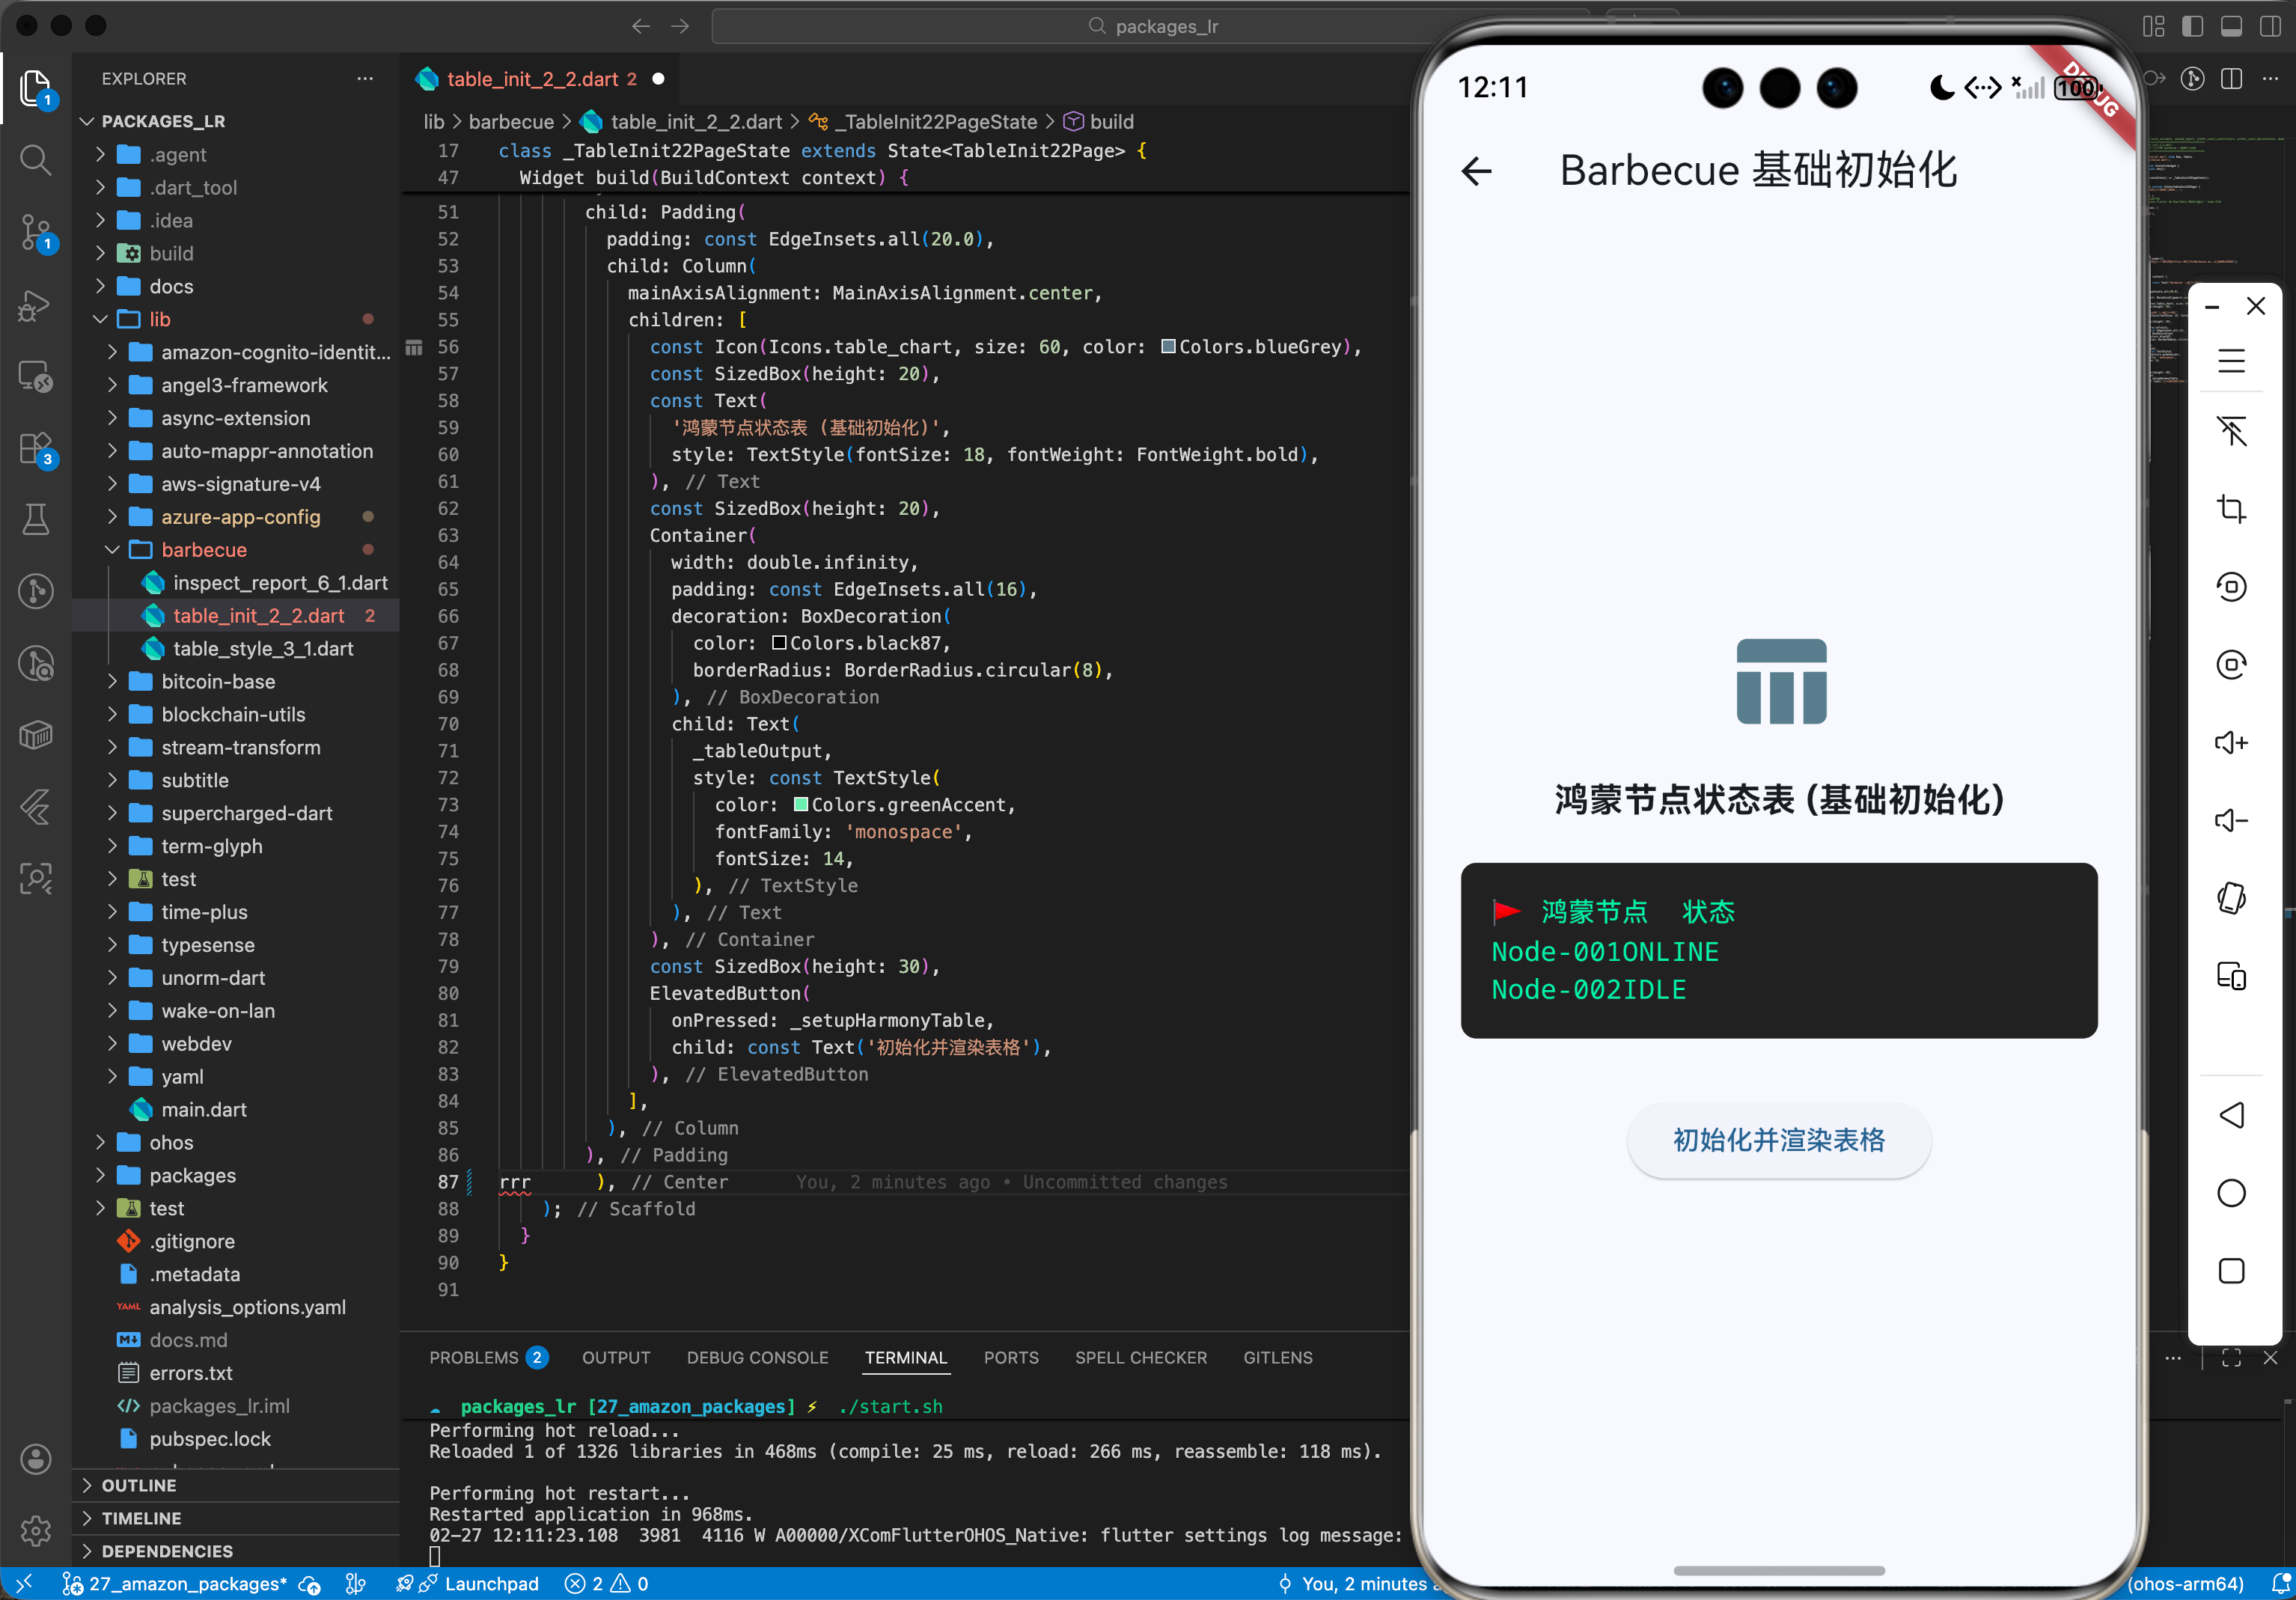Select the table_init_2_2.dart editor tab
The width and height of the screenshot is (2296, 1600).
pos(540,78)
